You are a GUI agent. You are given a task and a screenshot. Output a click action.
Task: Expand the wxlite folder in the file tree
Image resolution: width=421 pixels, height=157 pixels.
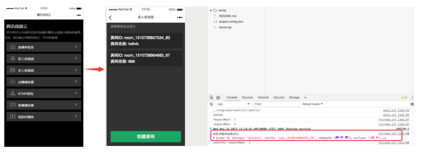coord(211,10)
